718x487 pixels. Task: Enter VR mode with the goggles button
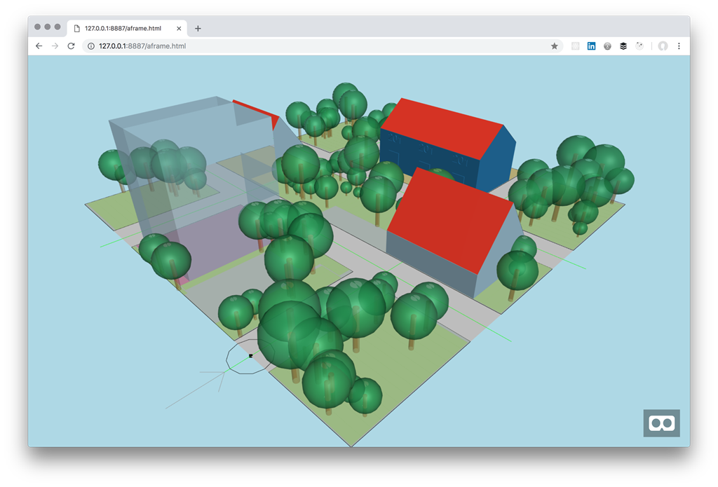coord(661,423)
